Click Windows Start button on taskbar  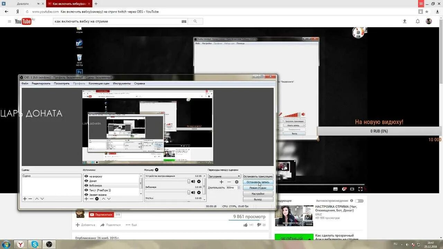tap(6, 245)
